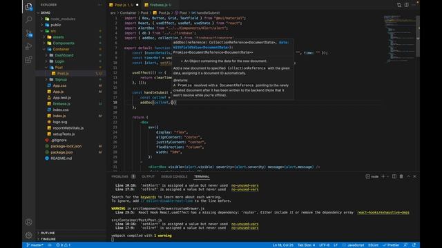Open Explorer more actions ellipsis
The height and width of the screenshot is (248, 442).
point(99,5)
